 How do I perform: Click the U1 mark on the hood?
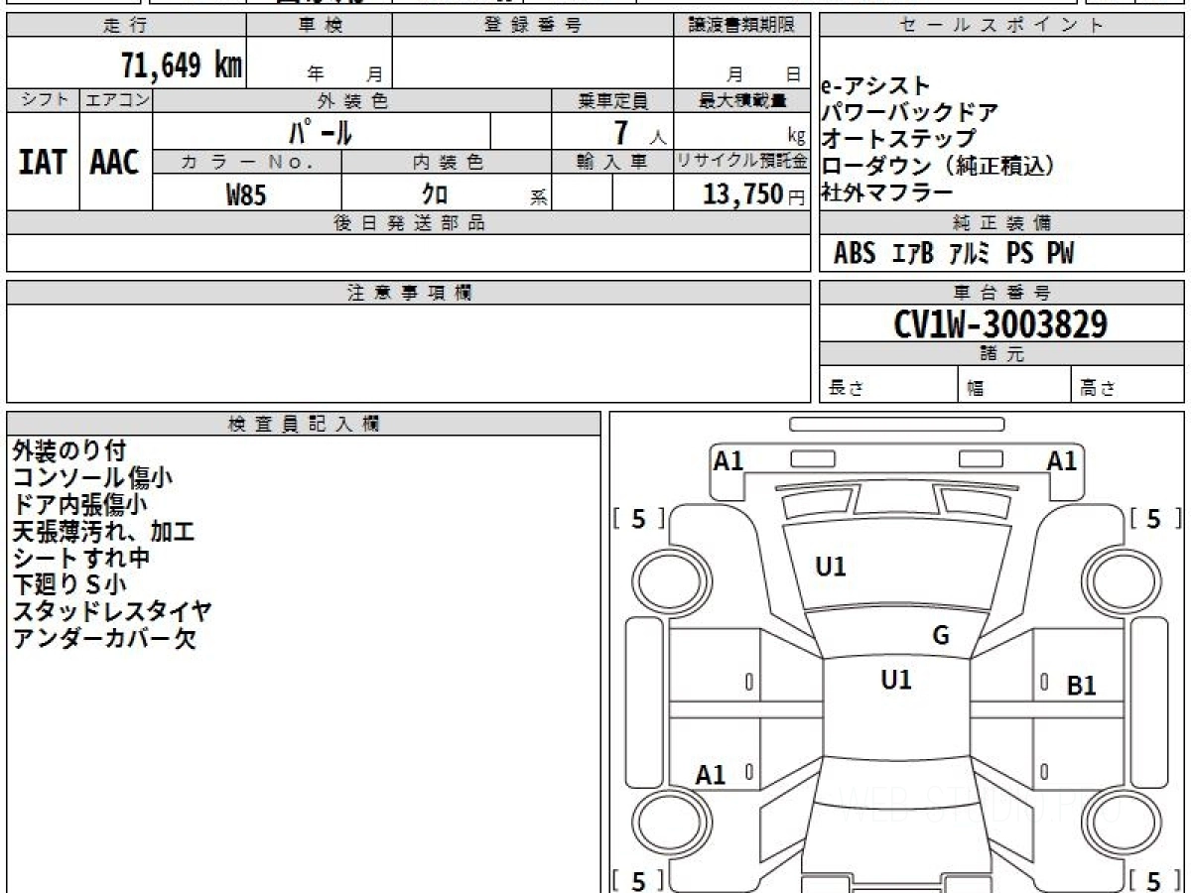pyautogui.click(x=831, y=567)
